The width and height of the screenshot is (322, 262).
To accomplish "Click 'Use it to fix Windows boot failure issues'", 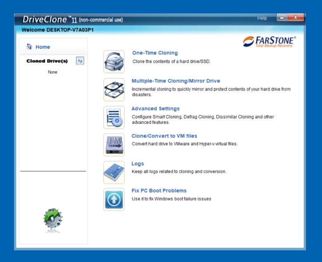I will 171,199.
